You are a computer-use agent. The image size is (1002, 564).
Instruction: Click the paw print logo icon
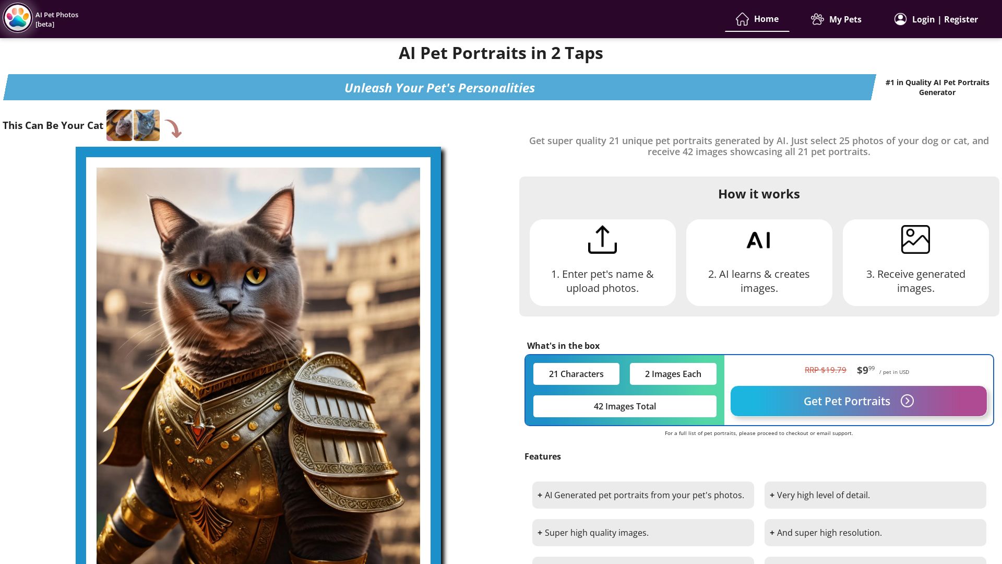[x=18, y=18]
